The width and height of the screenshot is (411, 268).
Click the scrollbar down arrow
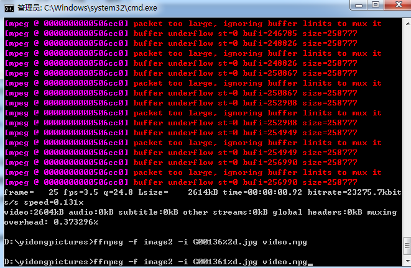click(407, 261)
